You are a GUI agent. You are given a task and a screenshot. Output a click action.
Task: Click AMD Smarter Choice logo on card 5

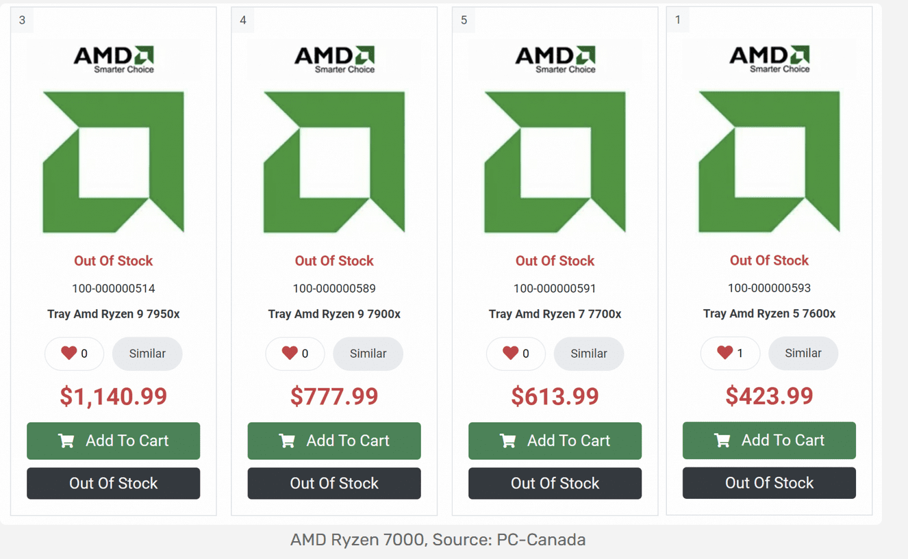click(x=555, y=59)
